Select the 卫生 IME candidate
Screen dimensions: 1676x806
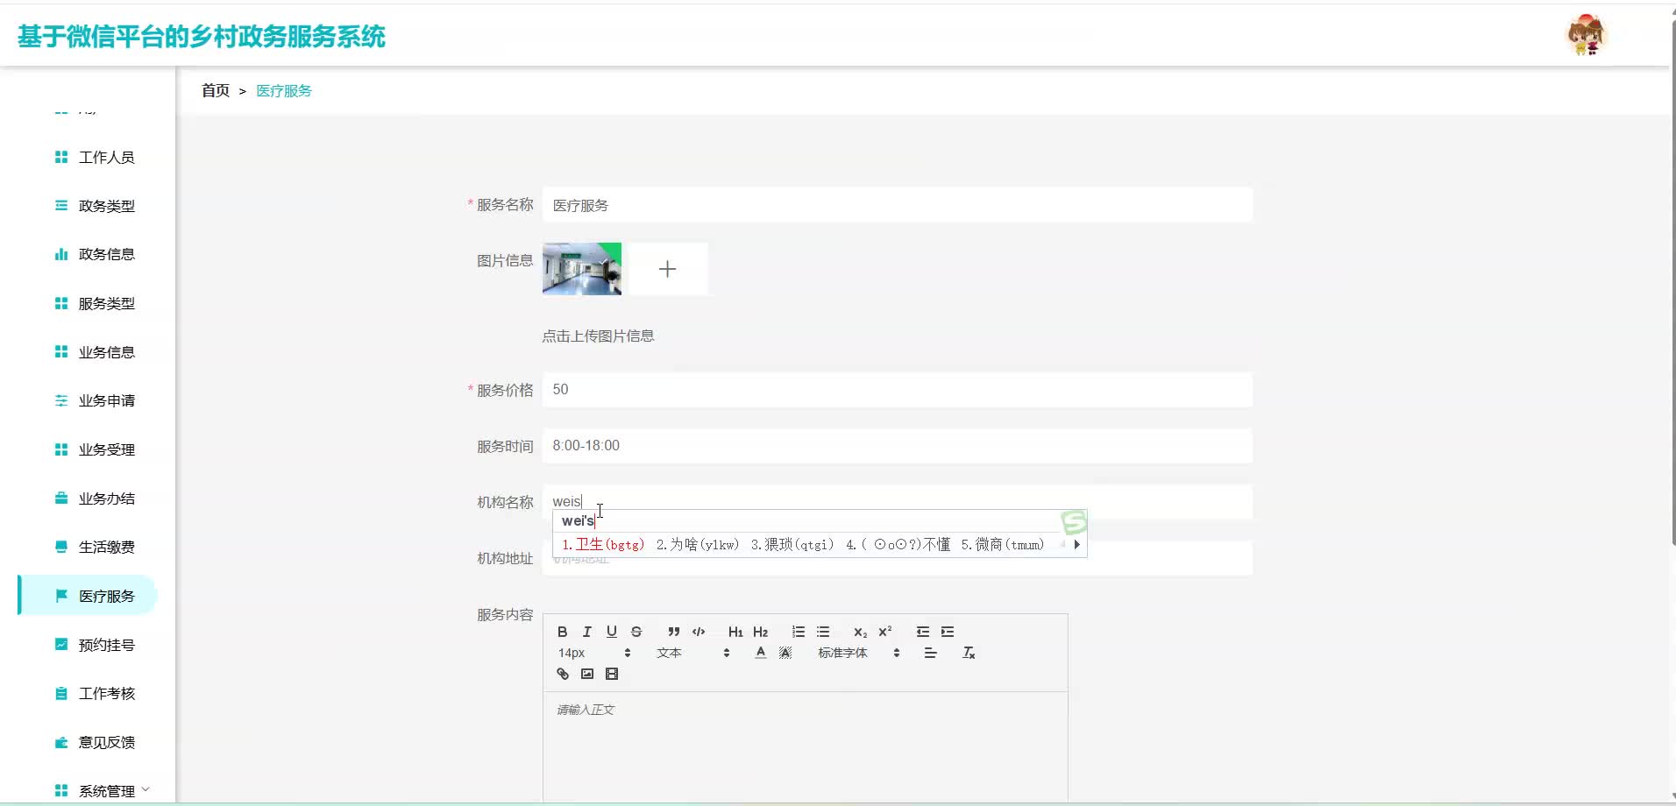tap(603, 544)
